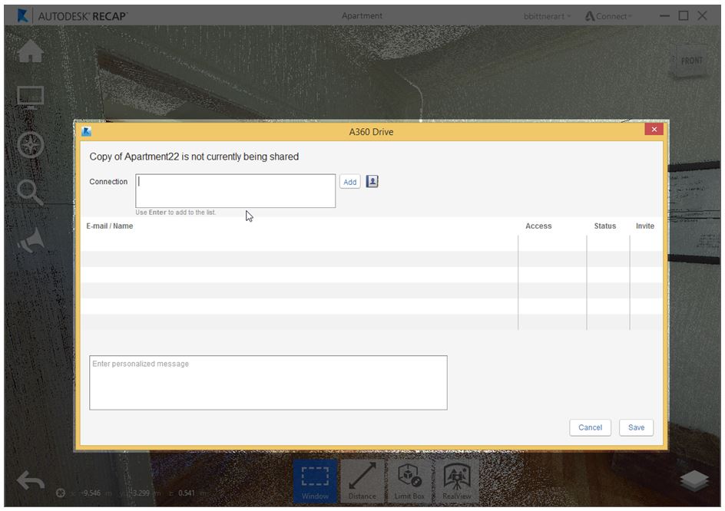
Task: Focus the Connection input box
Action: tap(235, 191)
